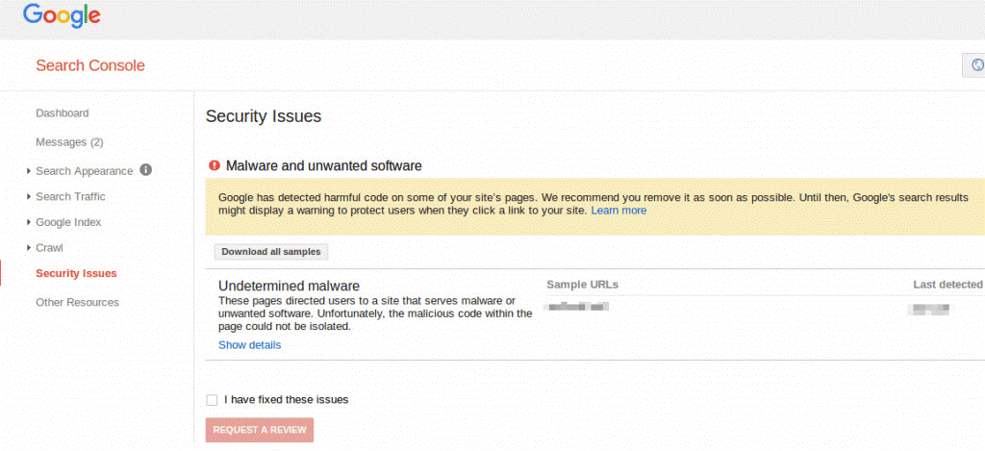This screenshot has width=985, height=451.
Task: Click the Last detected column header
Action: 947,285
